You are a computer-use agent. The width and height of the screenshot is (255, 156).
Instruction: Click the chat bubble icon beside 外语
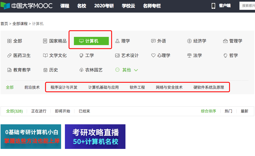click(153, 41)
